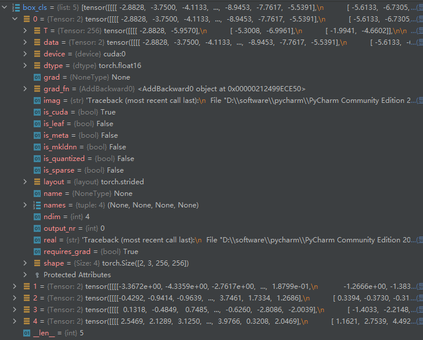Screen dimensions: 423x340
Task: Select the torch.float16 dtype value
Action: (x=120, y=66)
